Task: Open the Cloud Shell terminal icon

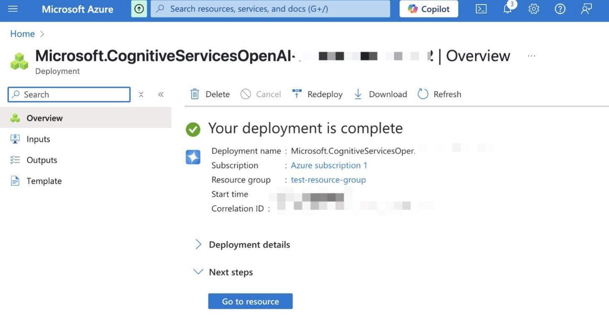Action: 480,8
